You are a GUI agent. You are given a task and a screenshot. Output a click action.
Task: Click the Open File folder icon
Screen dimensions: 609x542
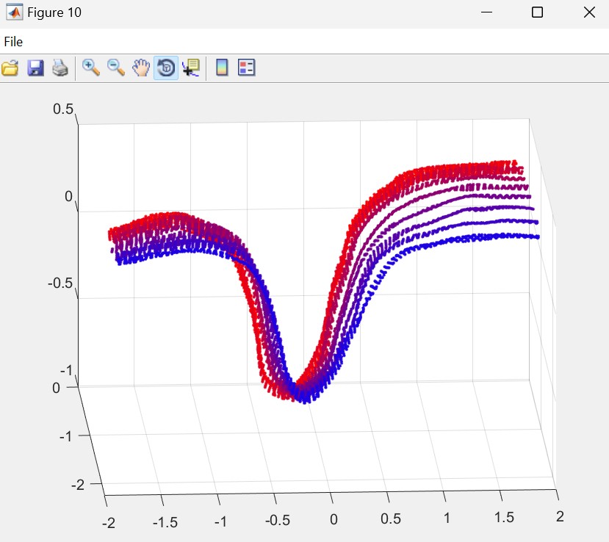click(10, 68)
